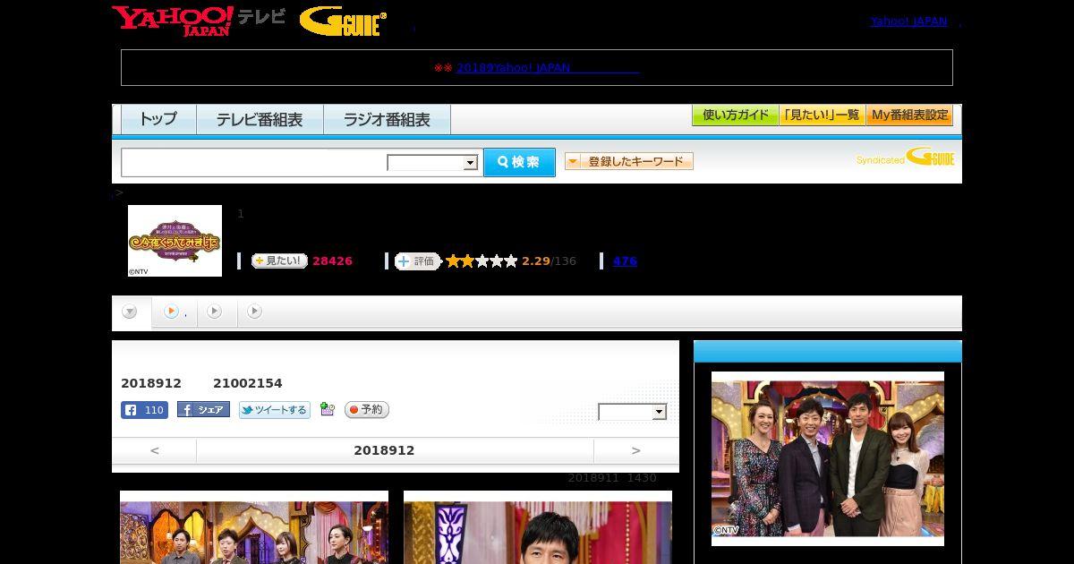Select the tab with orange play icon
Viewport: 1074px width, 564px height.
click(x=174, y=312)
